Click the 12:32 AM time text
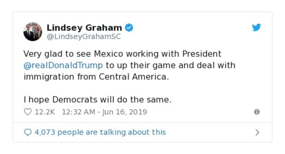This screenshot has width=285, height=154. click(78, 112)
